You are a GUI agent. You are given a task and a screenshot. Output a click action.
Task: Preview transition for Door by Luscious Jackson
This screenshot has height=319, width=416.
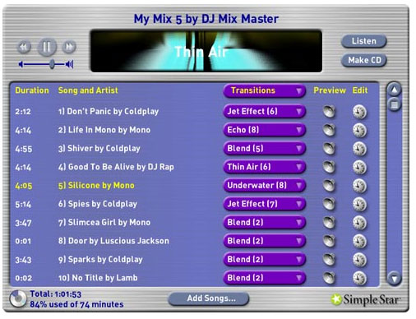[x=329, y=241]
